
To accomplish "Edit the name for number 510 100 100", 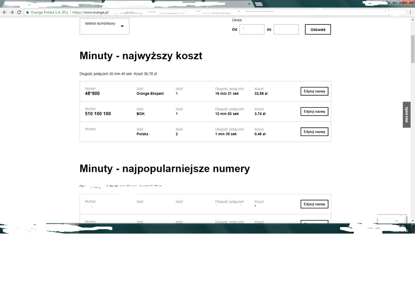I will coord(314,111).
